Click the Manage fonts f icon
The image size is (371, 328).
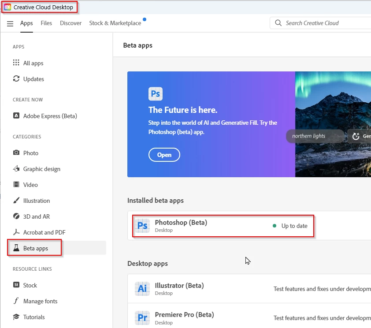(16, 301)
